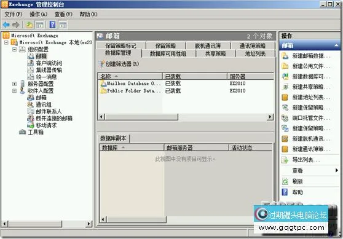This screenshot has width=343, height=239.
Task: Collapse the 组织配置 tree node
Action: 14,49
